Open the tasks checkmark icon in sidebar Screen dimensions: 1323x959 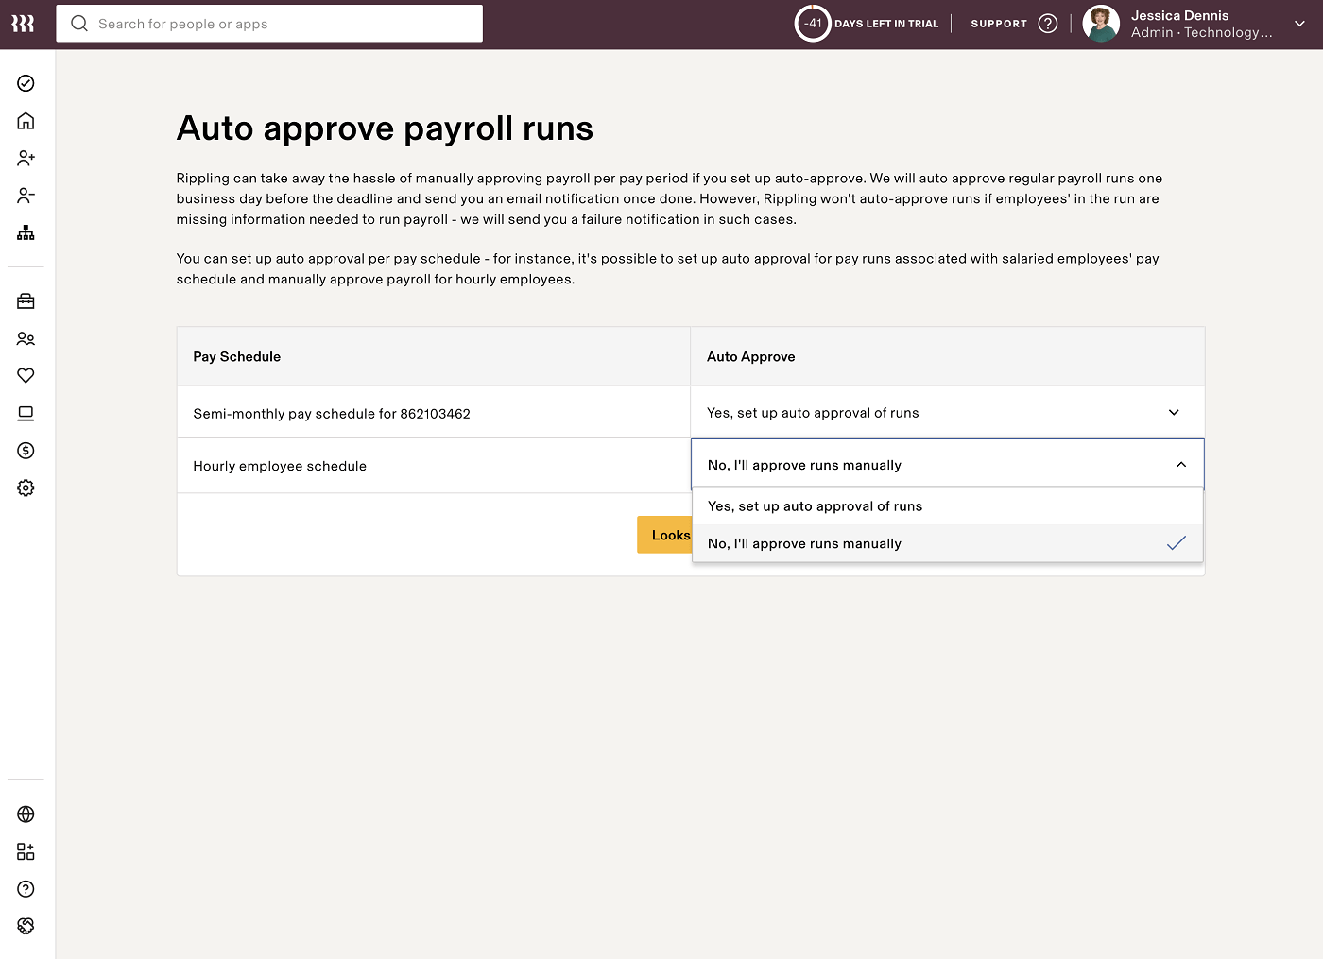(x=26, y=83)
